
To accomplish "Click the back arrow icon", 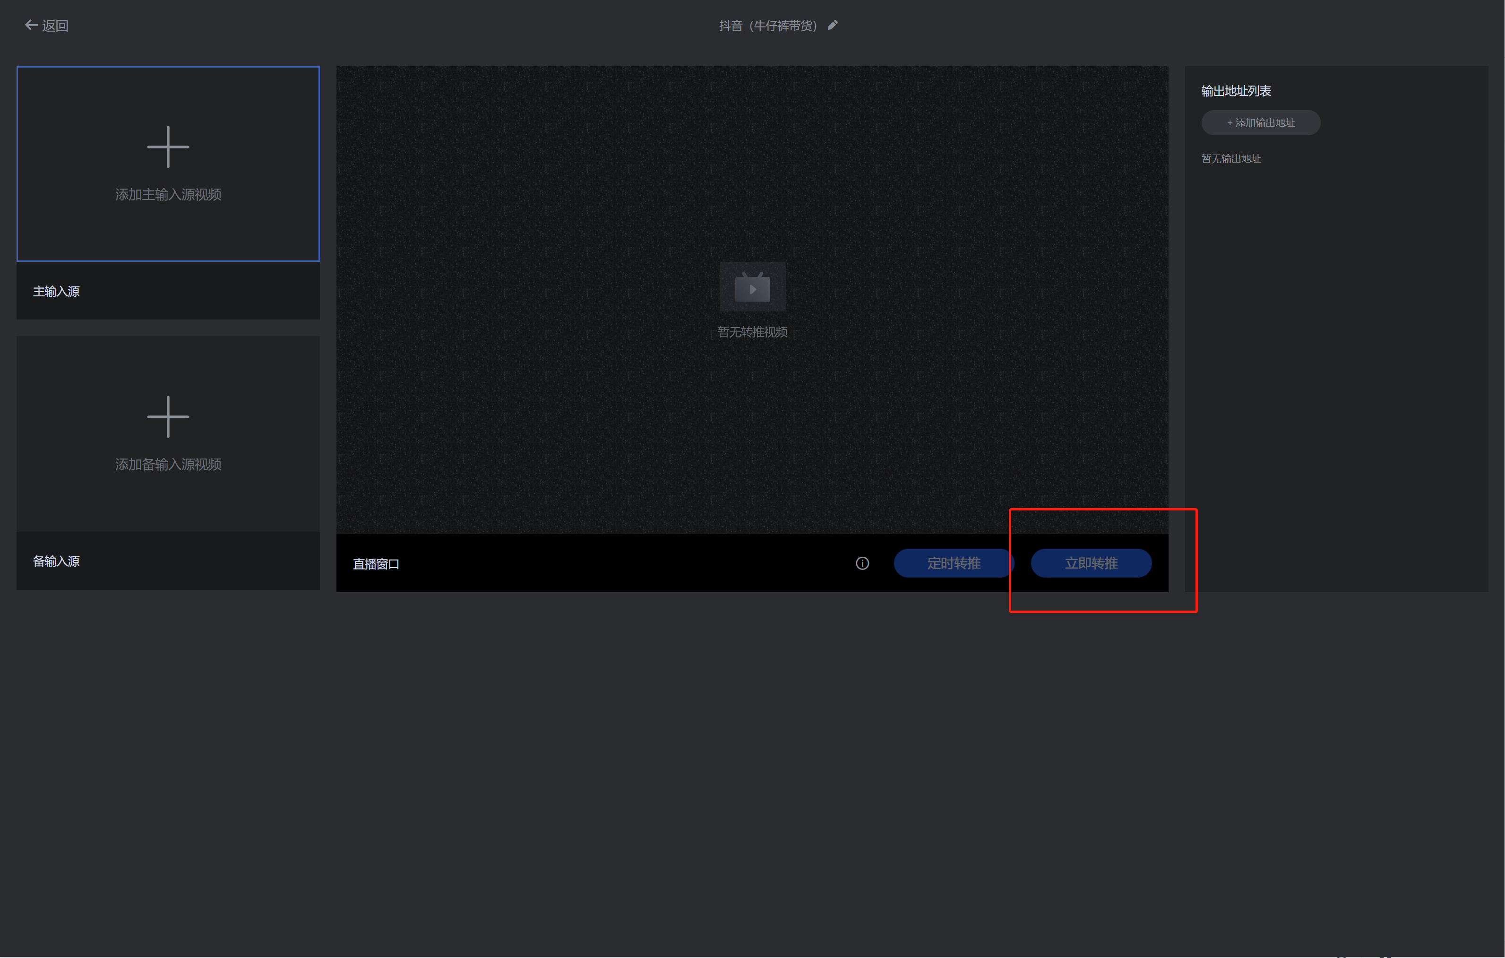I will pos(31,25).
